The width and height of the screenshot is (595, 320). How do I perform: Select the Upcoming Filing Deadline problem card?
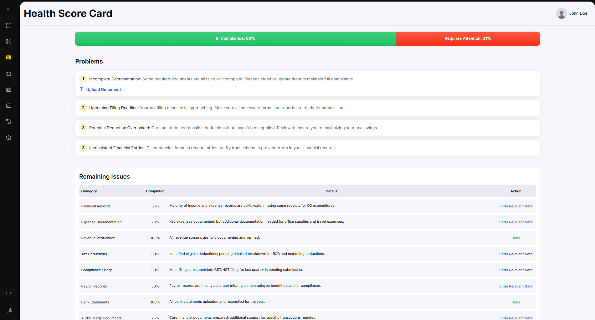click(x=307, y=108)
